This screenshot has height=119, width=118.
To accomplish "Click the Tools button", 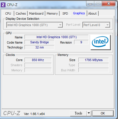I will [x=78, y=113].
